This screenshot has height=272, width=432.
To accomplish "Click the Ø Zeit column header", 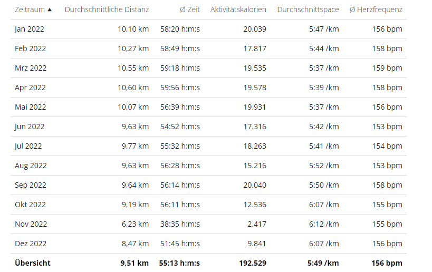I will pos(190,9).
